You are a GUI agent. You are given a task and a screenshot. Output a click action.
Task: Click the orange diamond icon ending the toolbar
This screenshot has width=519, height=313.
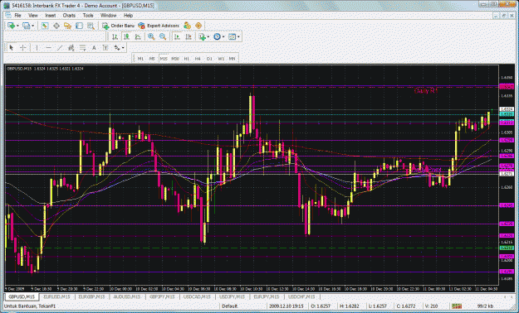[x=198, y=26]
